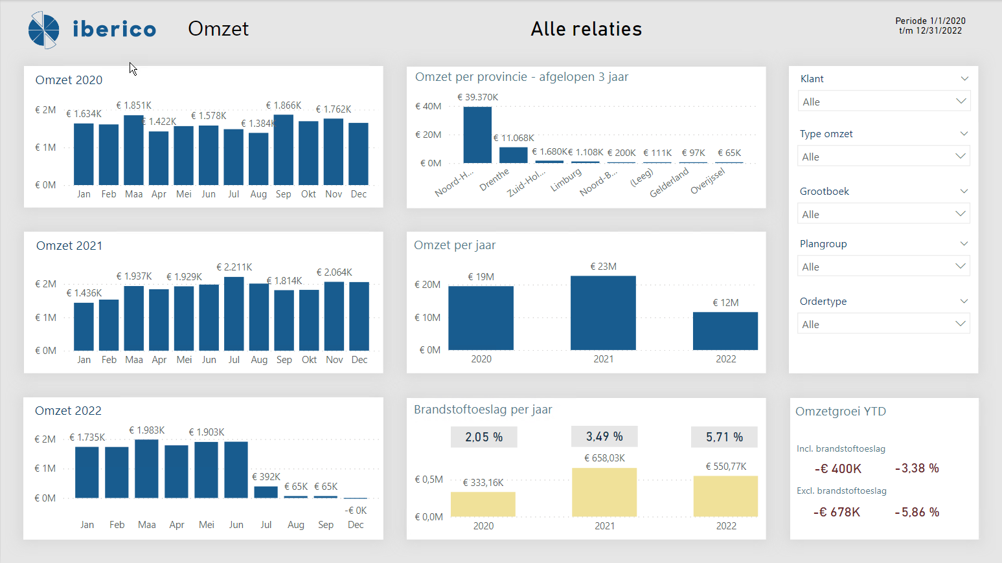Select the 2021 bar in Omzet per jaar
This screenshot has height=563, width=1002.
pos(604,313)
